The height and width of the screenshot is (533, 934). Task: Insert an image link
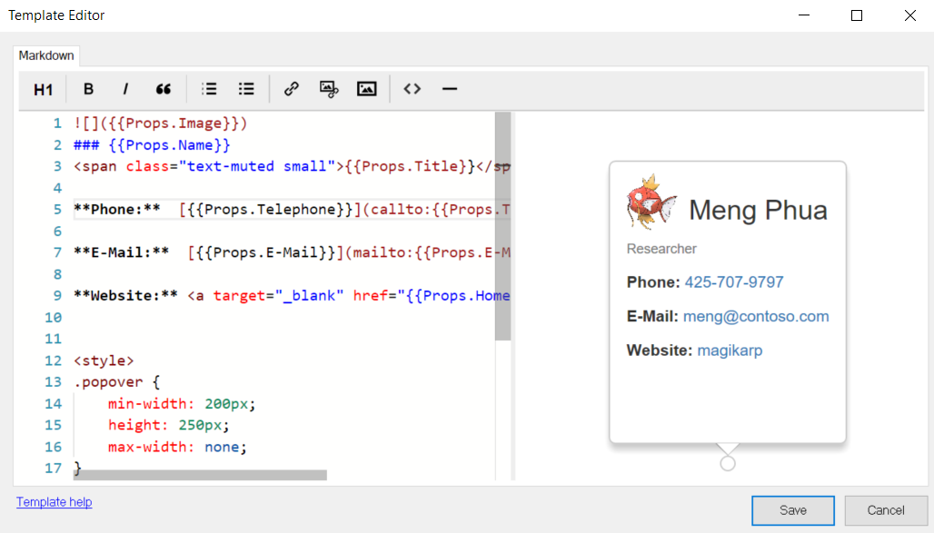329,89
